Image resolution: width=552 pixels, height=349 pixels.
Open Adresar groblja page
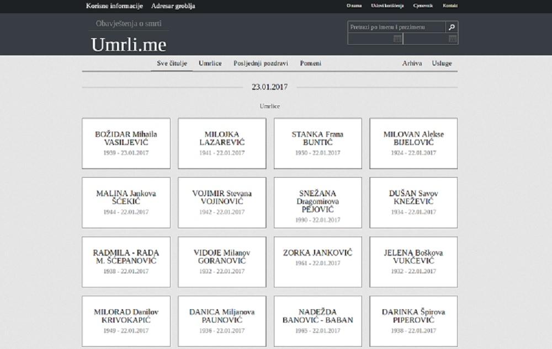tap(173, 6)
